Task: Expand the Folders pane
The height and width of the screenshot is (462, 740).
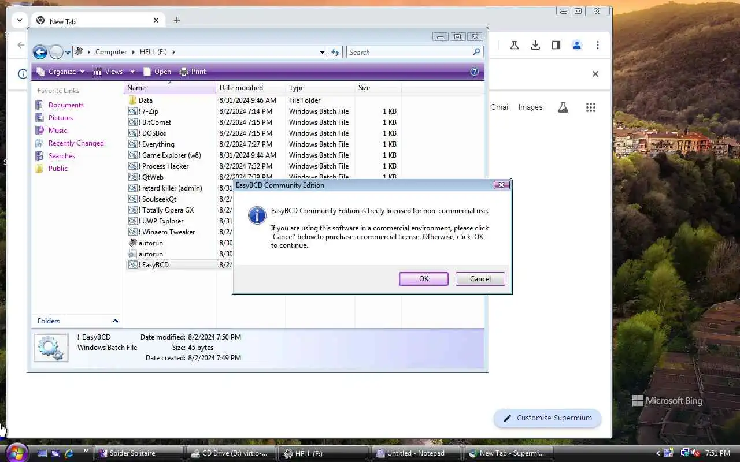Action: 115,321
